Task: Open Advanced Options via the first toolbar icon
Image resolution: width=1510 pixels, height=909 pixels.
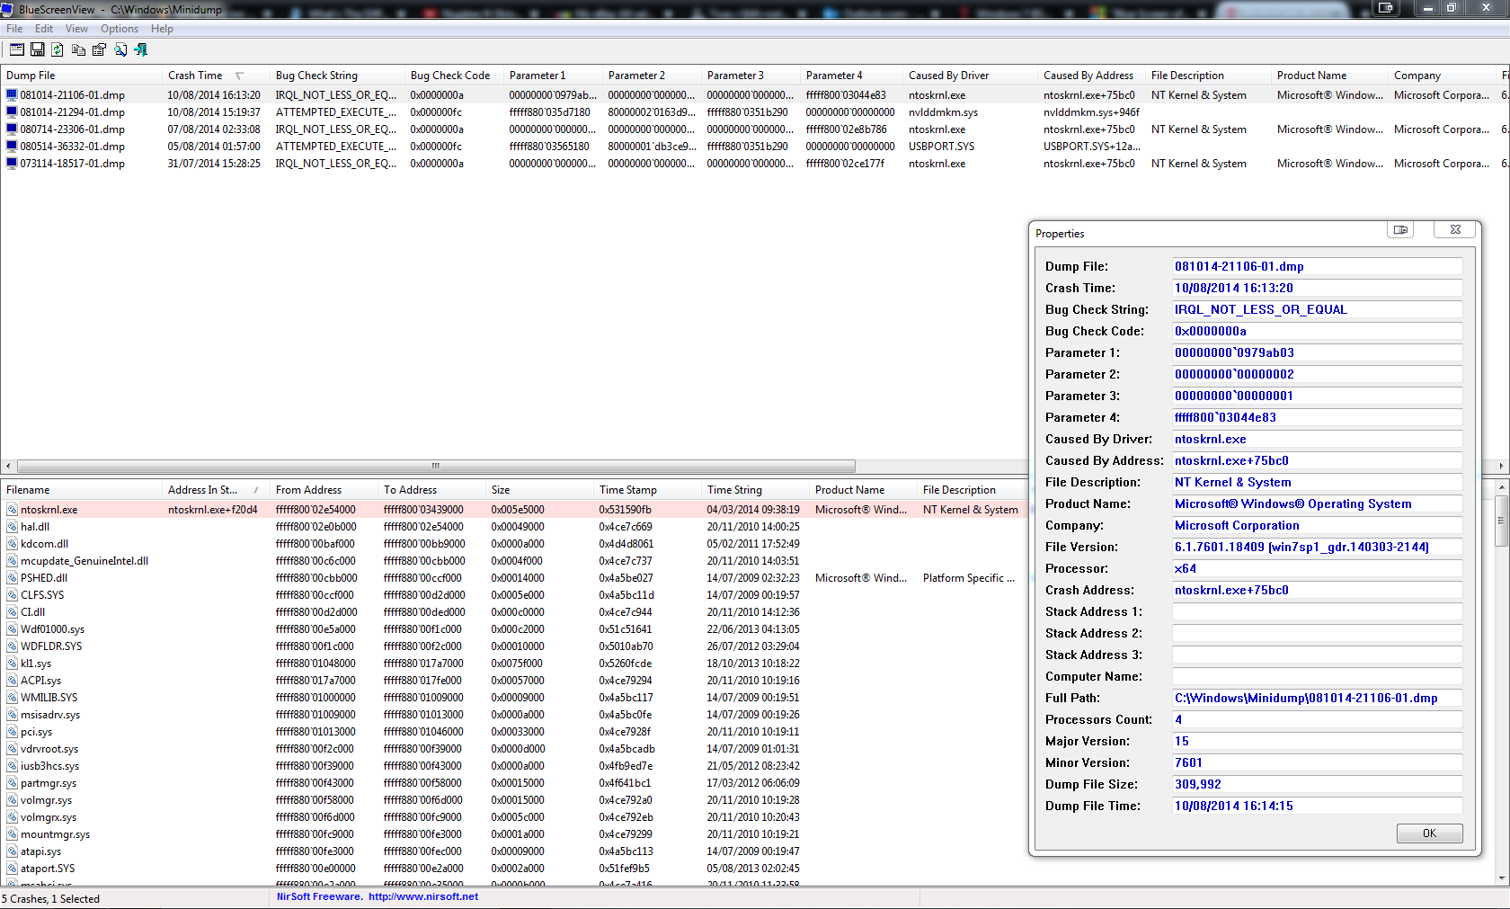Action: point(16,49)
